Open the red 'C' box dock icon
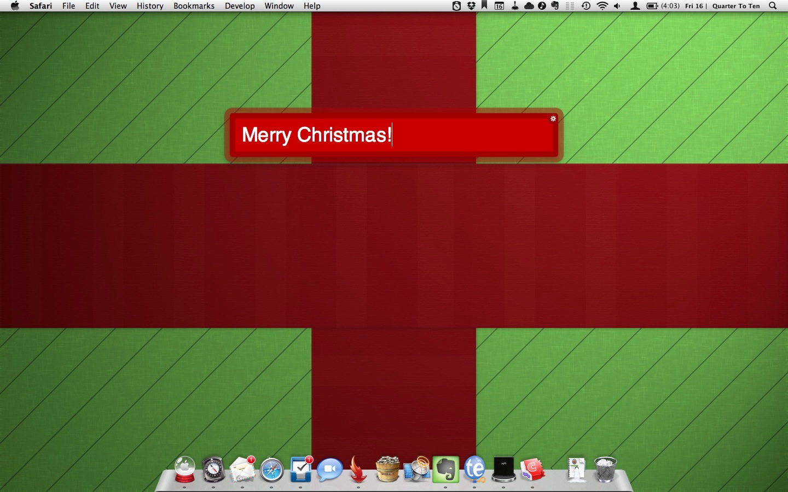This screenshot has height=492, width=788. click(532, 470)
